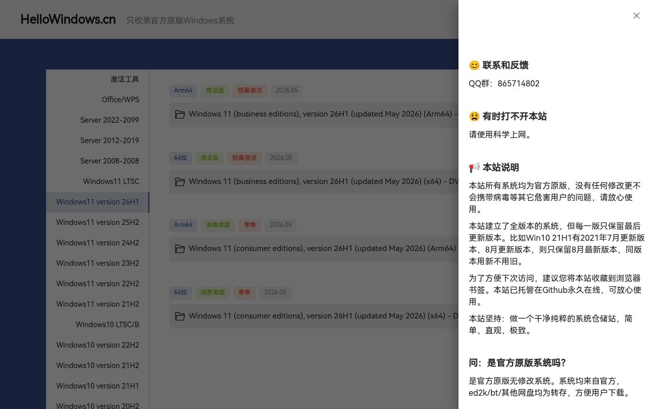The image size is (655, 409).
Task: Click the tired-face emoji beside 有时打不开本站
Action: (x=474, y=117)
